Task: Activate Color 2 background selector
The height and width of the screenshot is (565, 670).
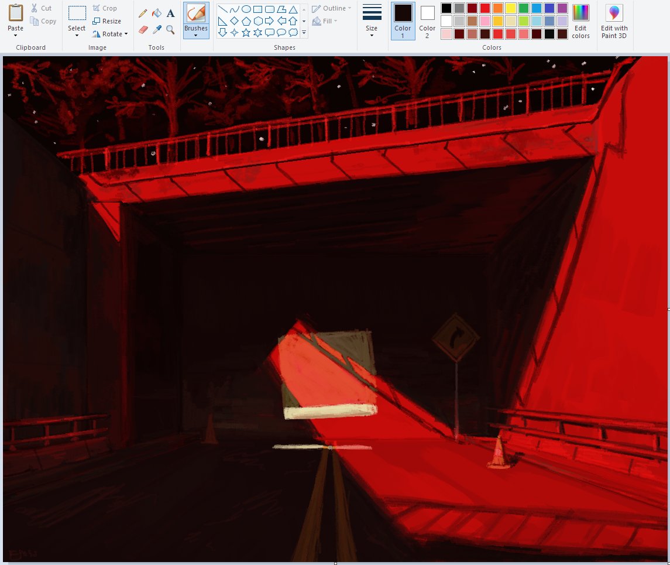Action: coord(427,21)
